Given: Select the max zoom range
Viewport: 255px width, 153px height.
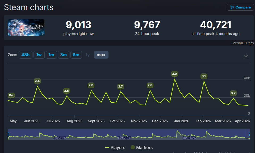Looking at the screenshot, I should 101,55.
